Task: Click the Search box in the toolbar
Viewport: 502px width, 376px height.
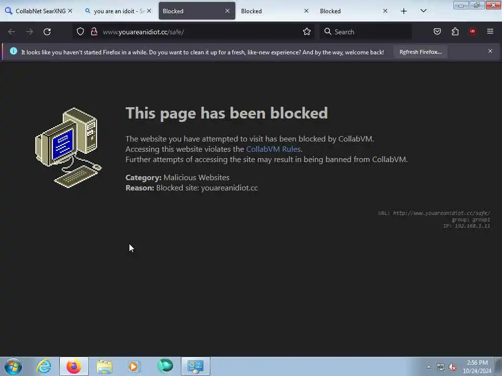Action: (x=366, y=32)
